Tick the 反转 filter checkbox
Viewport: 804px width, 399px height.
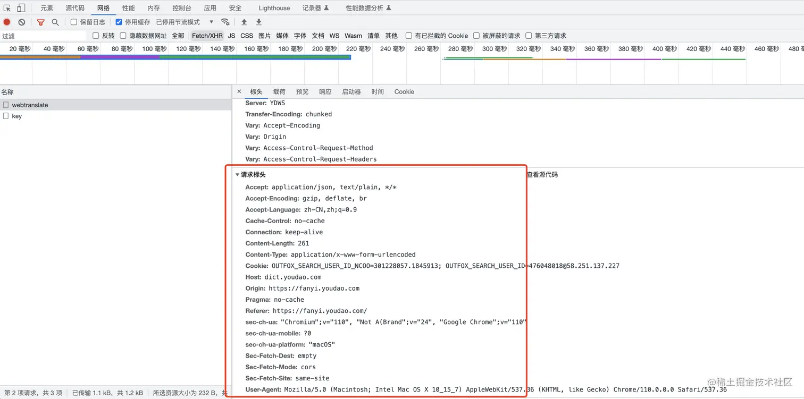pos(96,36)
